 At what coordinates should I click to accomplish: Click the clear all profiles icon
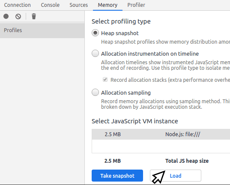point(18,16)
